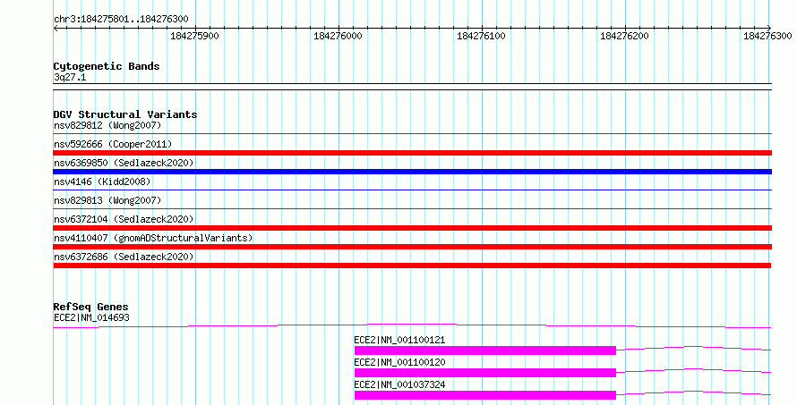The width and height of the screenshot is (797, 405).
Task: Click the thick red bar under nsv6372104
Action: (412, 228)
